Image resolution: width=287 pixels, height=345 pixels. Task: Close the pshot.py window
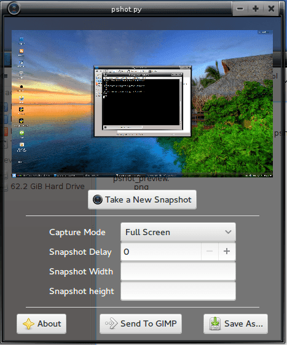(272, 9)
